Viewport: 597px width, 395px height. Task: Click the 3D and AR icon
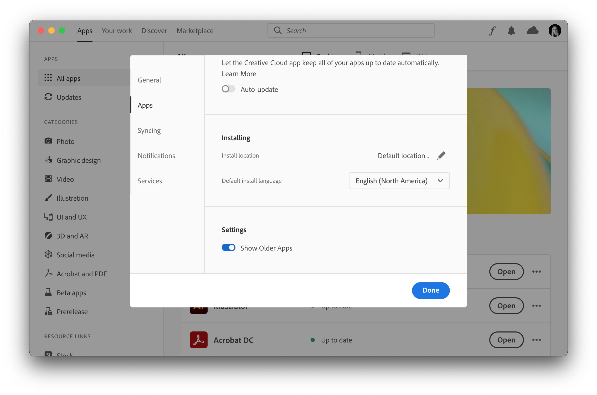pos(49,236)
